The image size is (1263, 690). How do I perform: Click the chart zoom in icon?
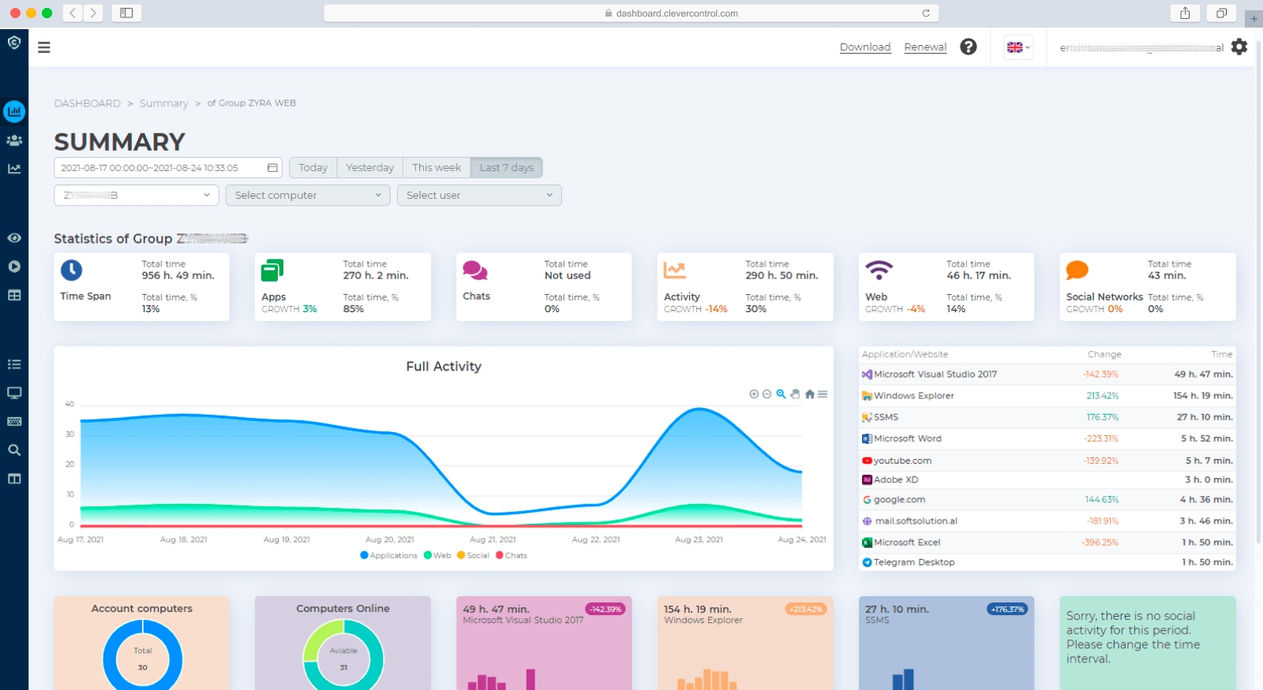754,394
